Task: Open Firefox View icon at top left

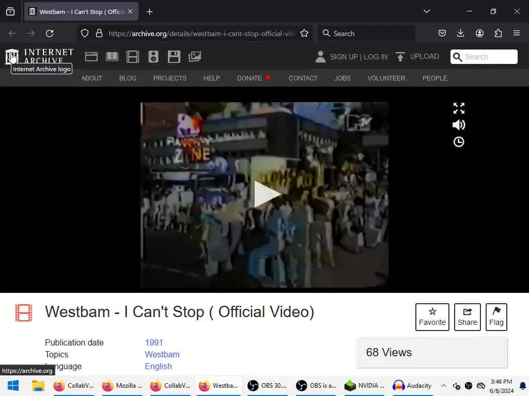Action: pos(10,12)
